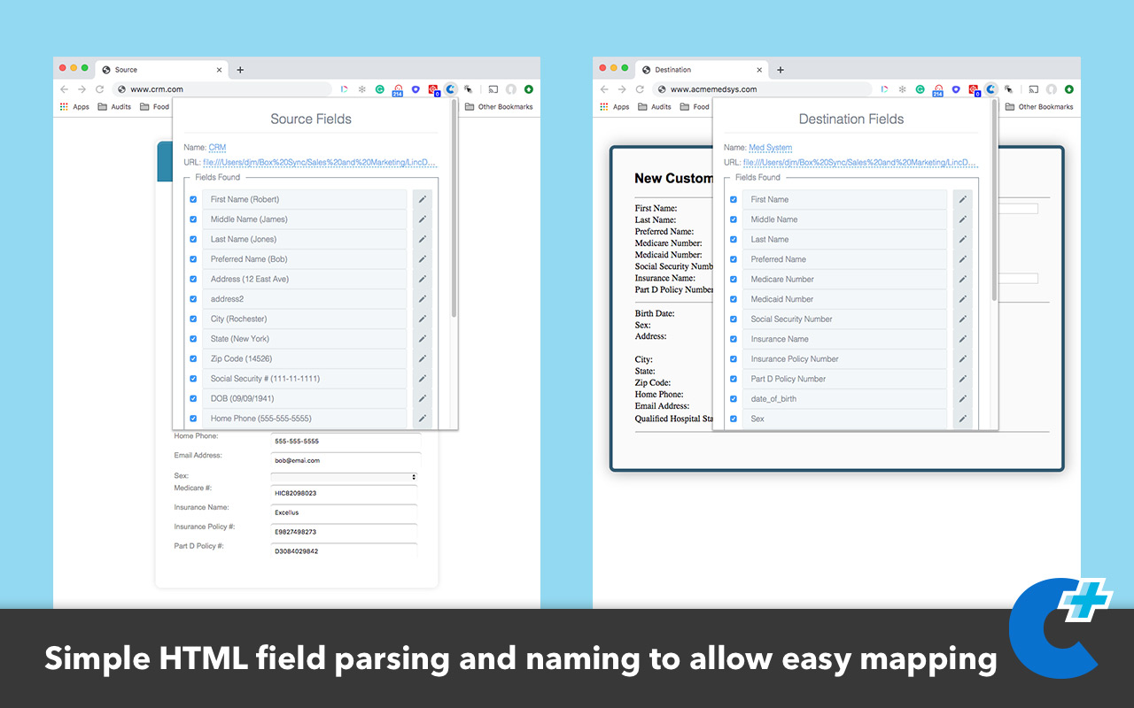Open new tab beside the Source tab
Screen dimensions: 1134x708
[x=240, y=70]
